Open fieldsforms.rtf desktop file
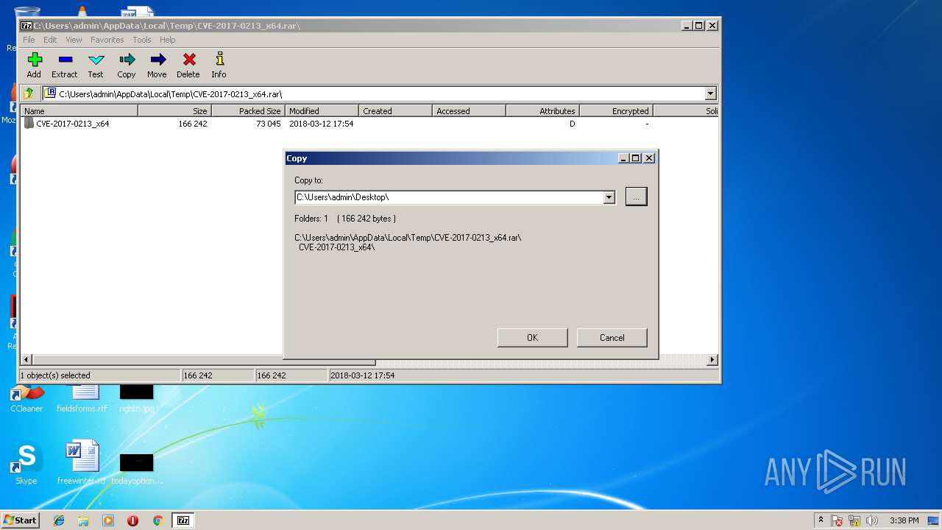942x530 pixels. click(82, 398)
